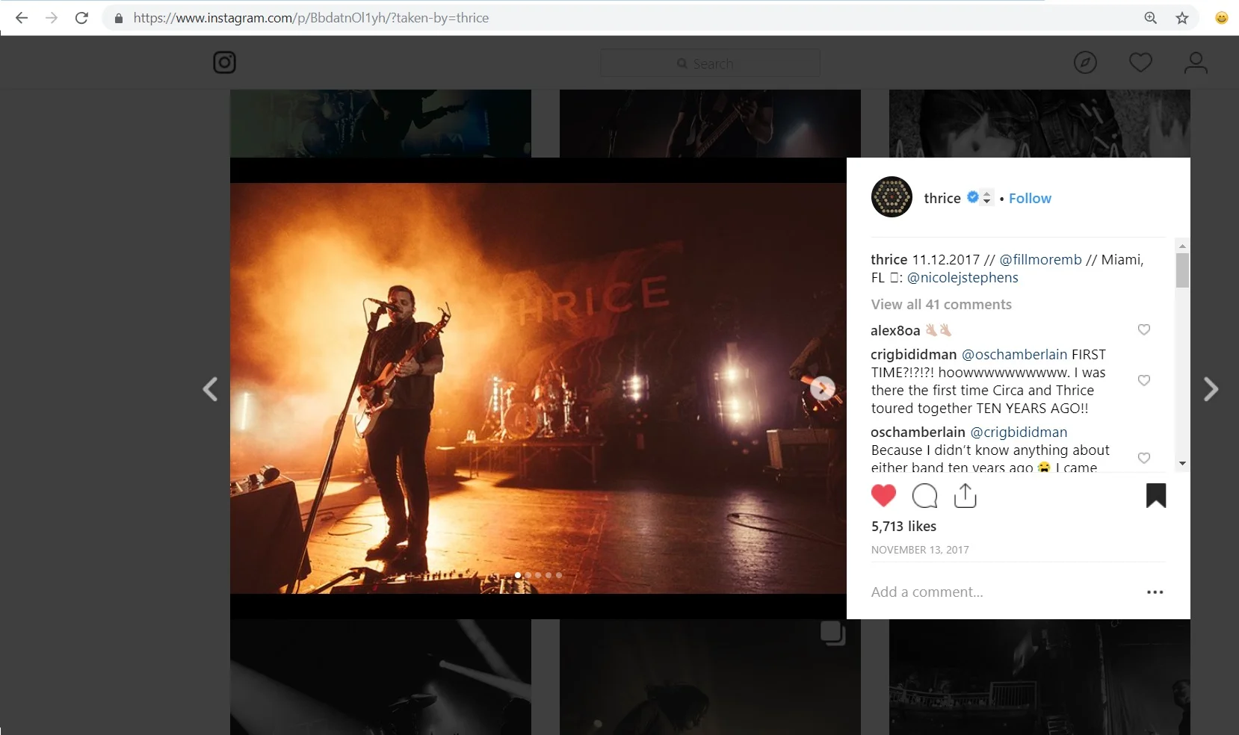Open oschamberlain's profile from comment
This screenshot has width=1239, height=735.
918,432
